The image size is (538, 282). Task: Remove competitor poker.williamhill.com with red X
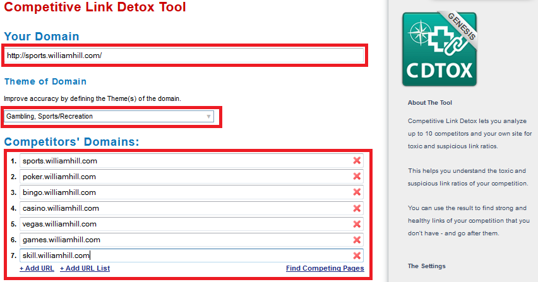tap(357, 176)
